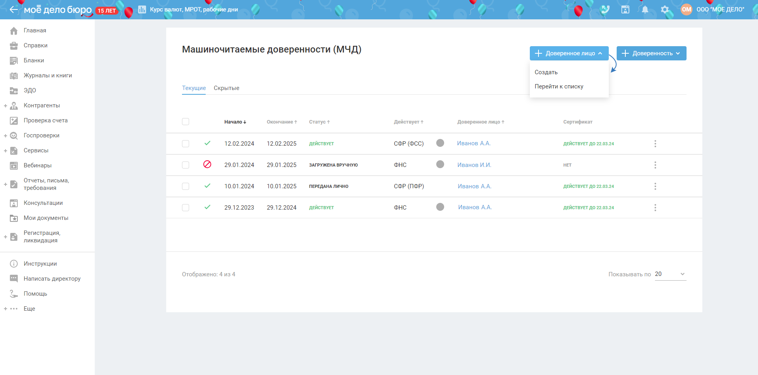Select the 29.12.2023 row checkbox
The image size is (758, 375).
(186, 208)
